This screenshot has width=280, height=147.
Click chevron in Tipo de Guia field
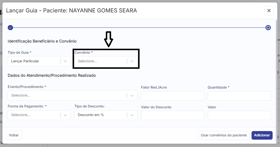(65, 61)
